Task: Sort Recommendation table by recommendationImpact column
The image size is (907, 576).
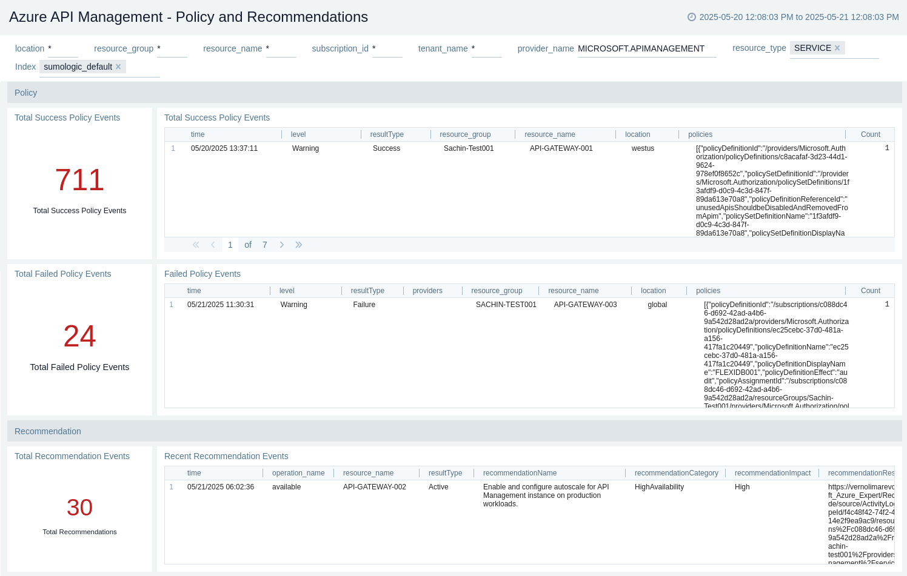Action: coord(772,473)
